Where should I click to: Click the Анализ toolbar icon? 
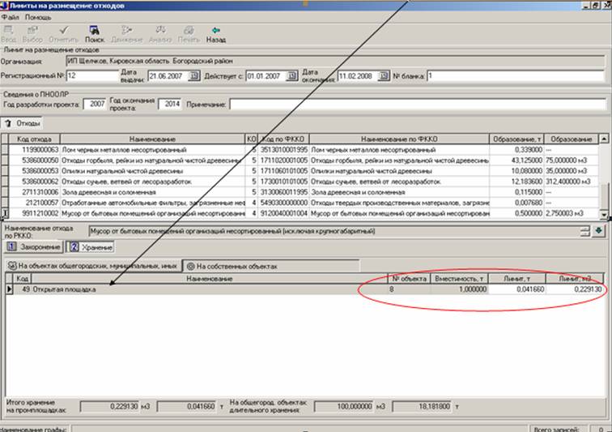pos(159,32)
